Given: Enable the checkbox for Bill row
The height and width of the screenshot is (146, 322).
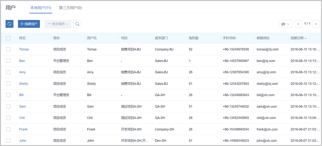Looking at the screenshot, I should [8, 95].
